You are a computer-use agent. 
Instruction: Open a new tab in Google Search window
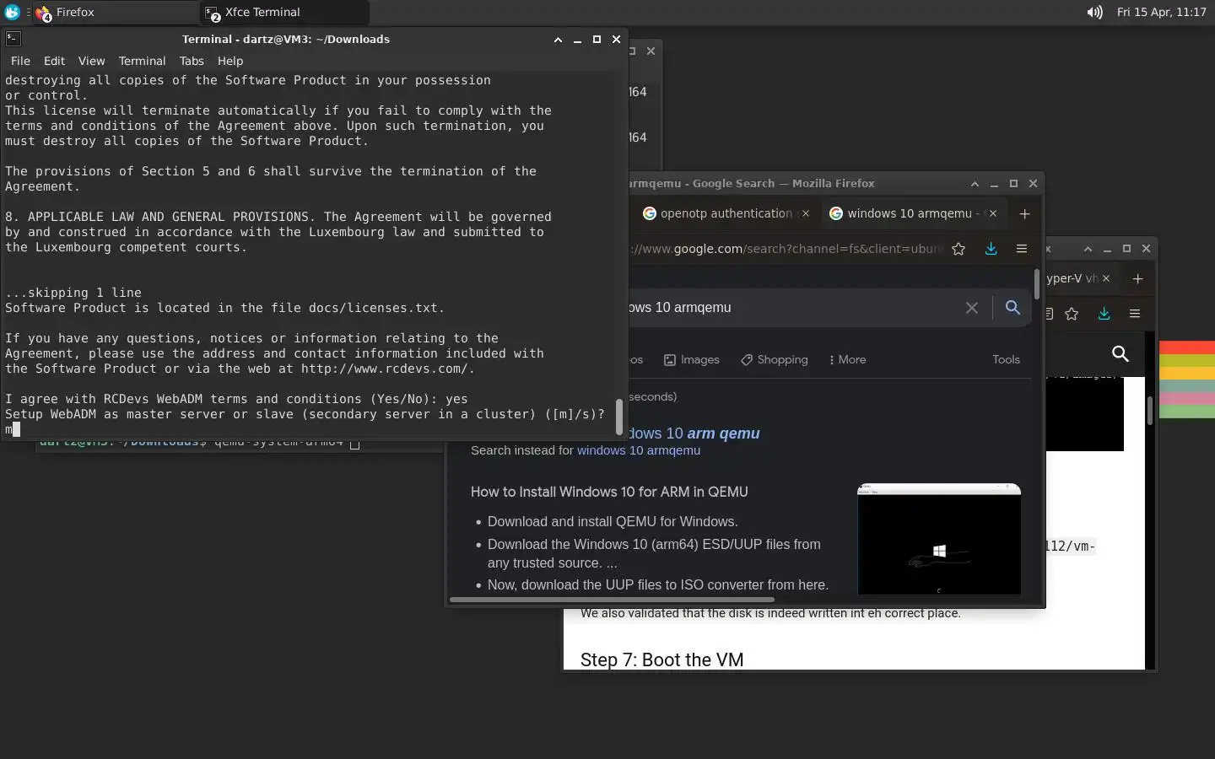1024,213
